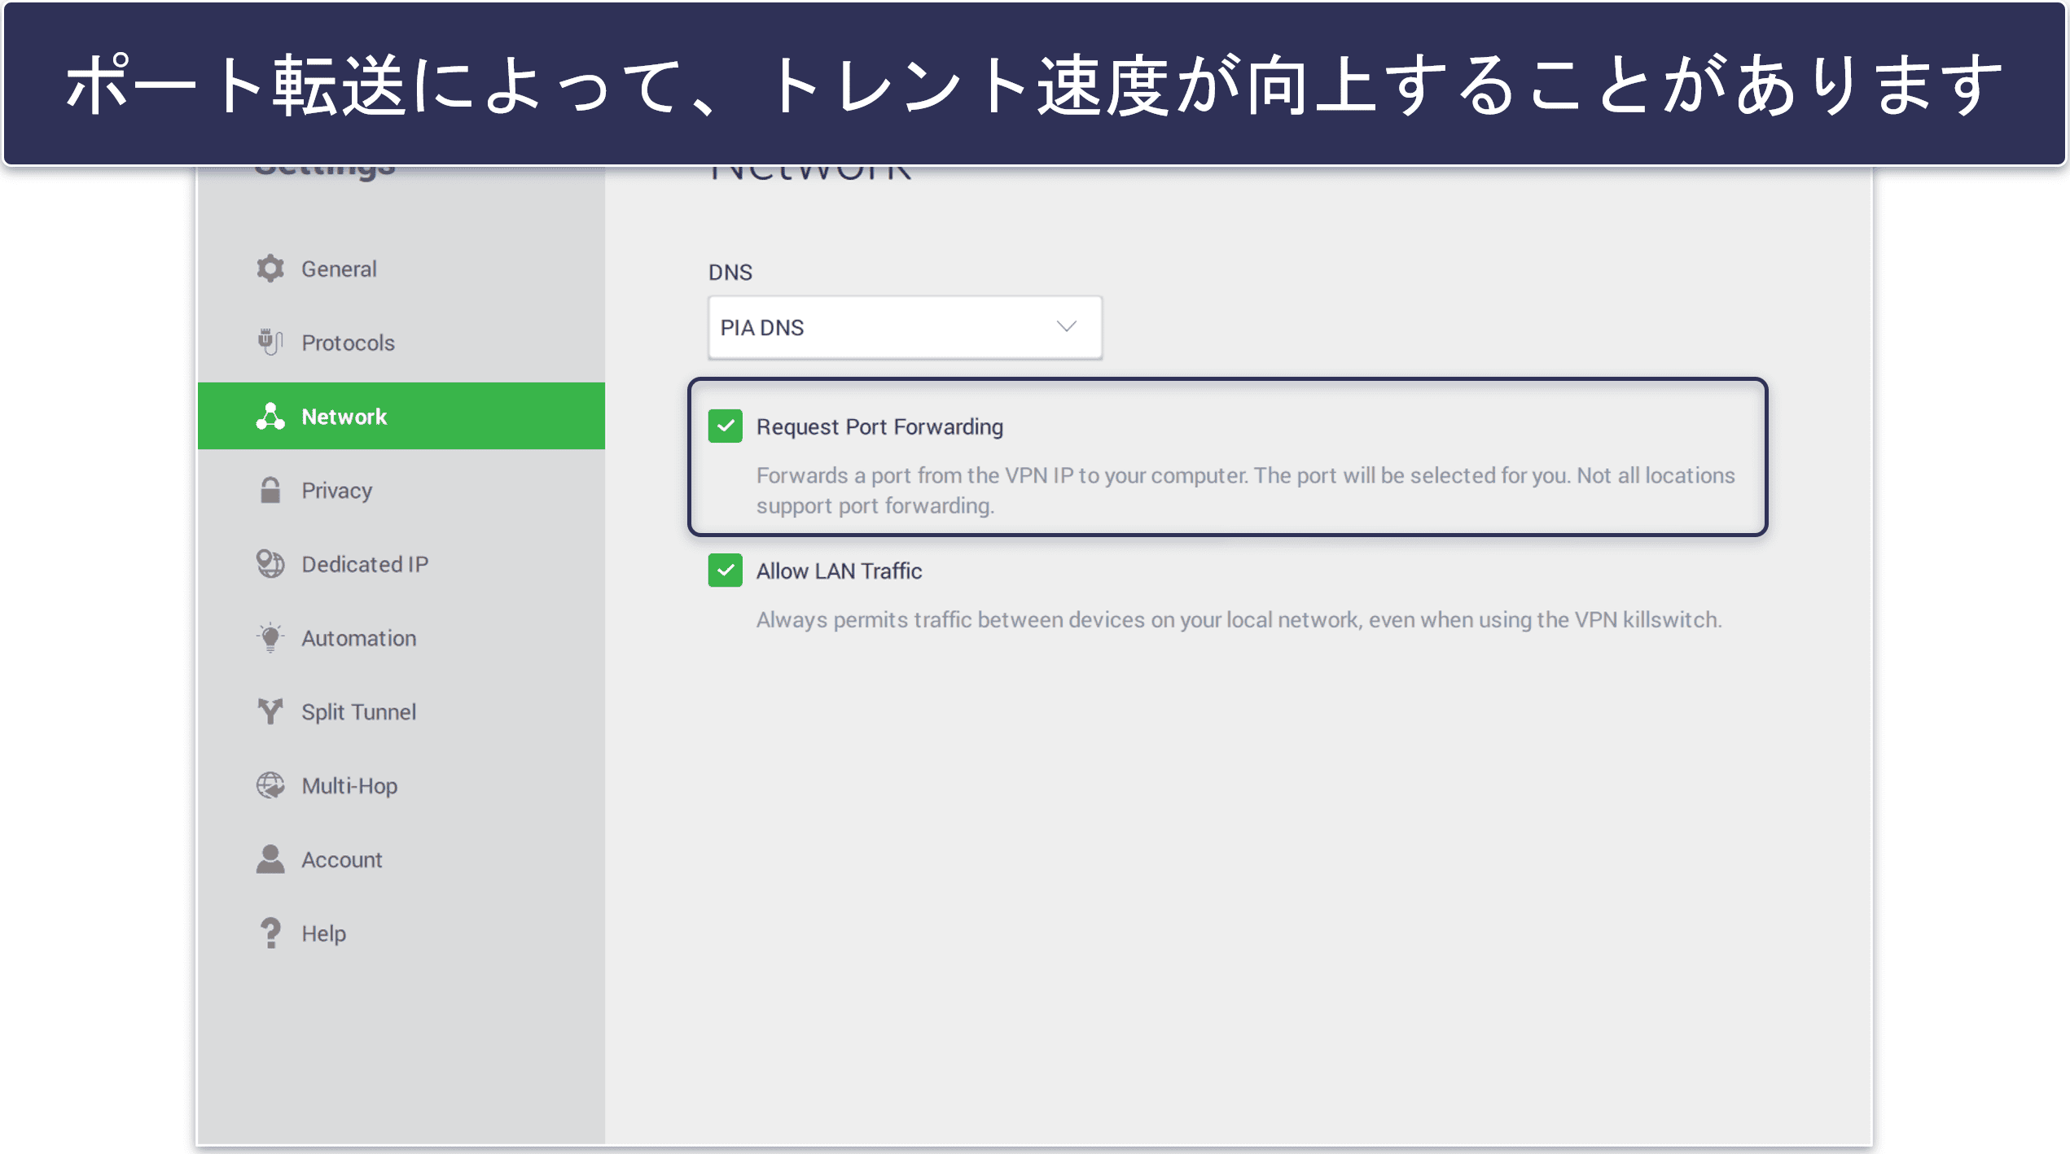Click the Privacy padlock icon

(x=270, y=490)
